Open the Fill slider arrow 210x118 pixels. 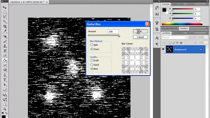click(206, 43)
